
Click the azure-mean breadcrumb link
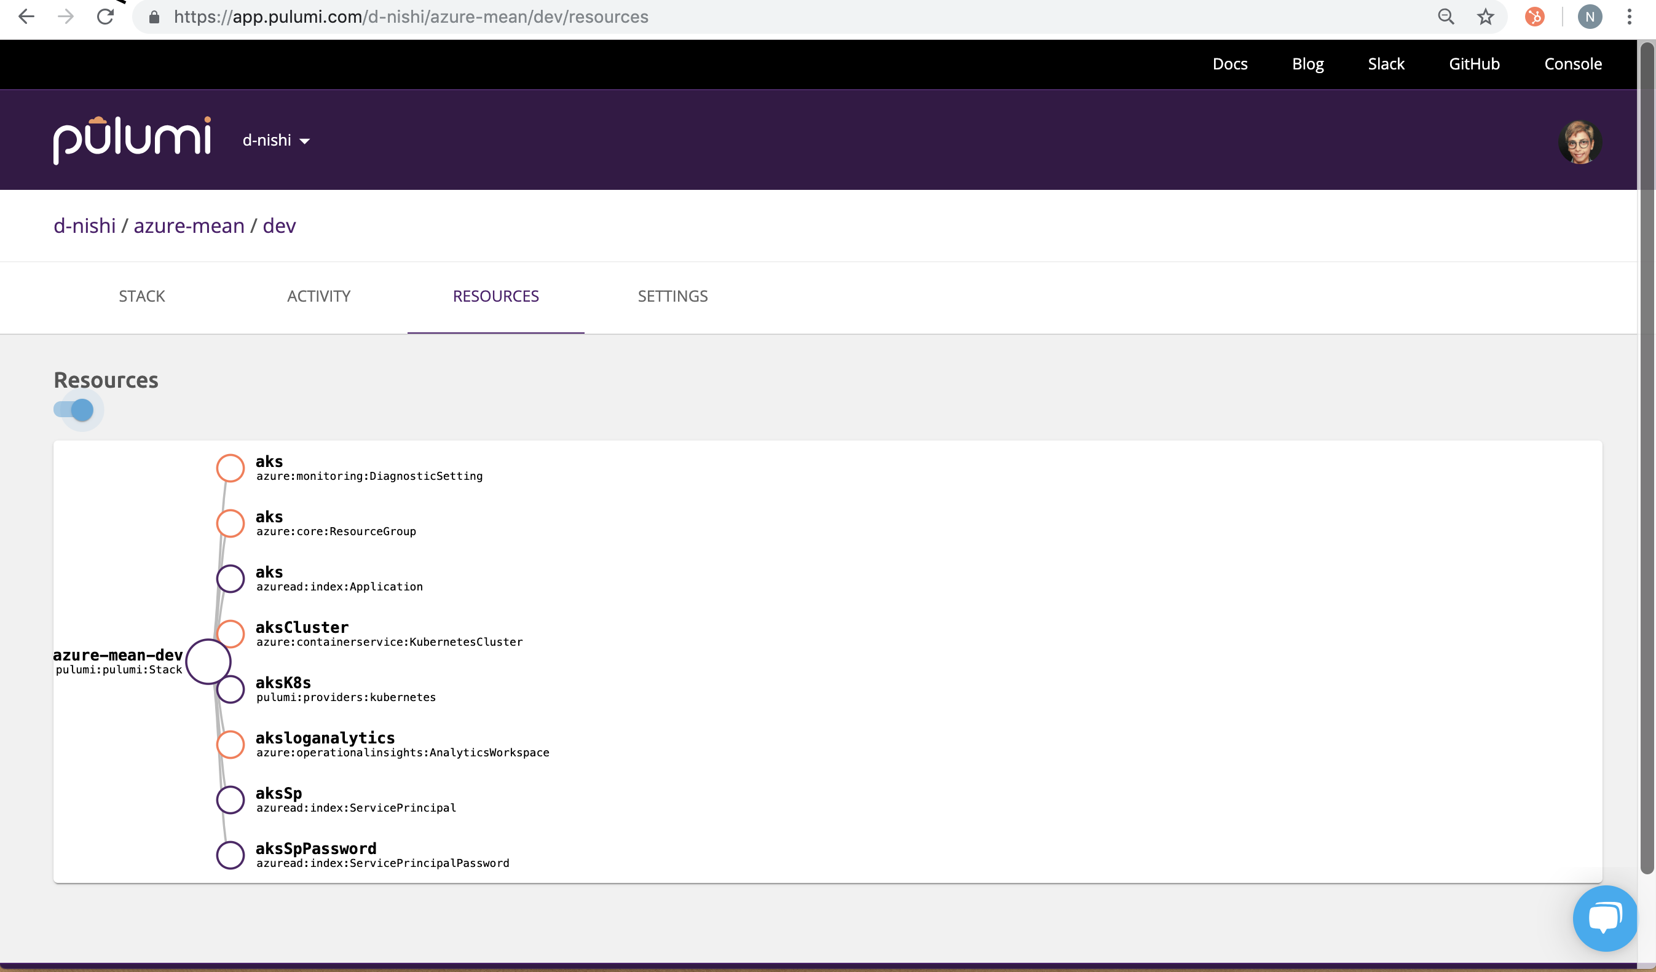(189, 225)
